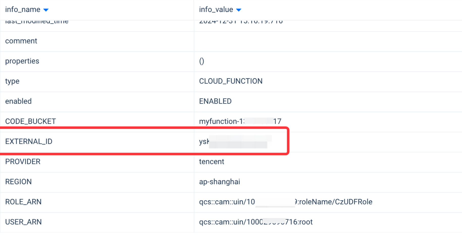Click the ENABLED status value
Image resolution: width=462 pixels, height=239 pixels.
[215, 101]
